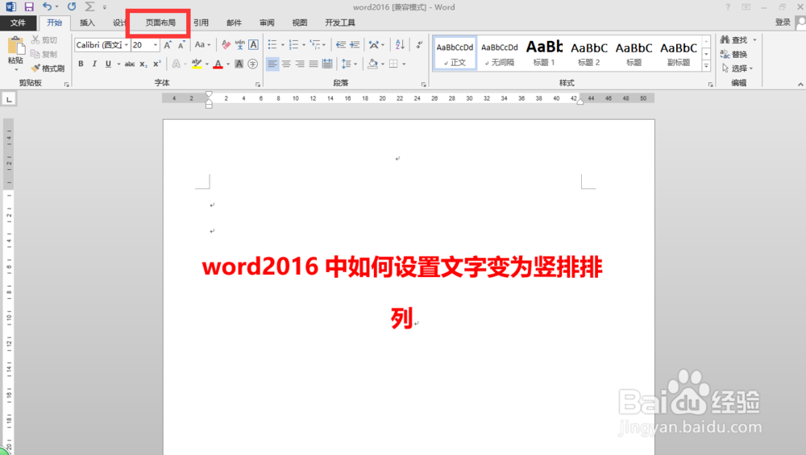
Task: Open the font dialog launcher in 字体 group
Action: (x=258, y=85)
